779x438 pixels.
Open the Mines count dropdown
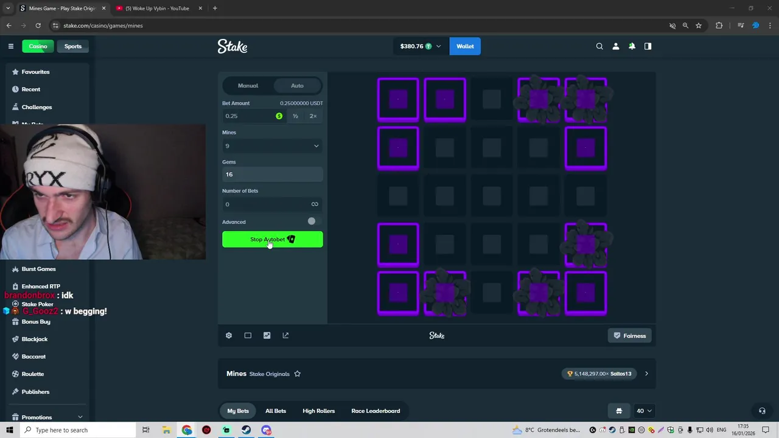tap(273, 146)
